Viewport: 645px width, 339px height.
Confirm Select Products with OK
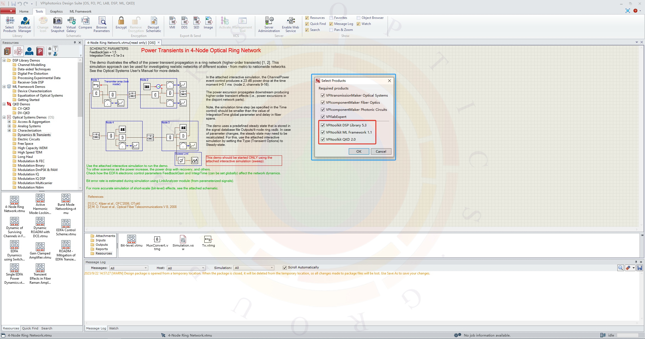point(359,152)
